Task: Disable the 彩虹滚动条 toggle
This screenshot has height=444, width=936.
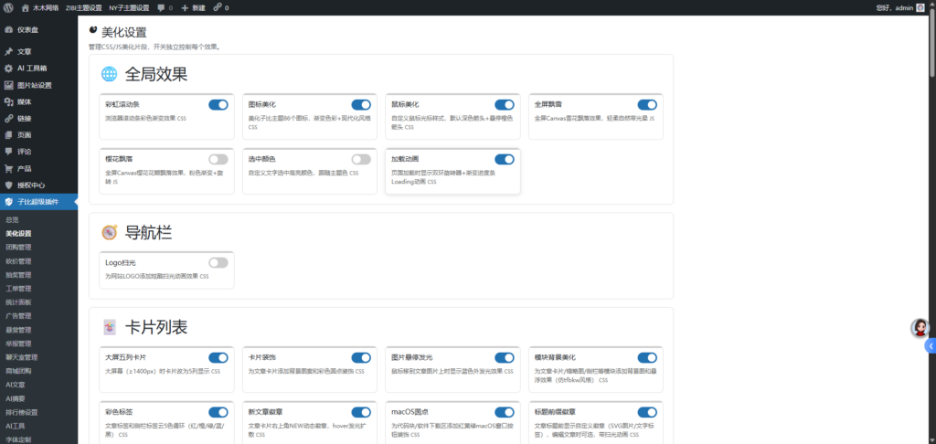Action: tap(218, 105)
